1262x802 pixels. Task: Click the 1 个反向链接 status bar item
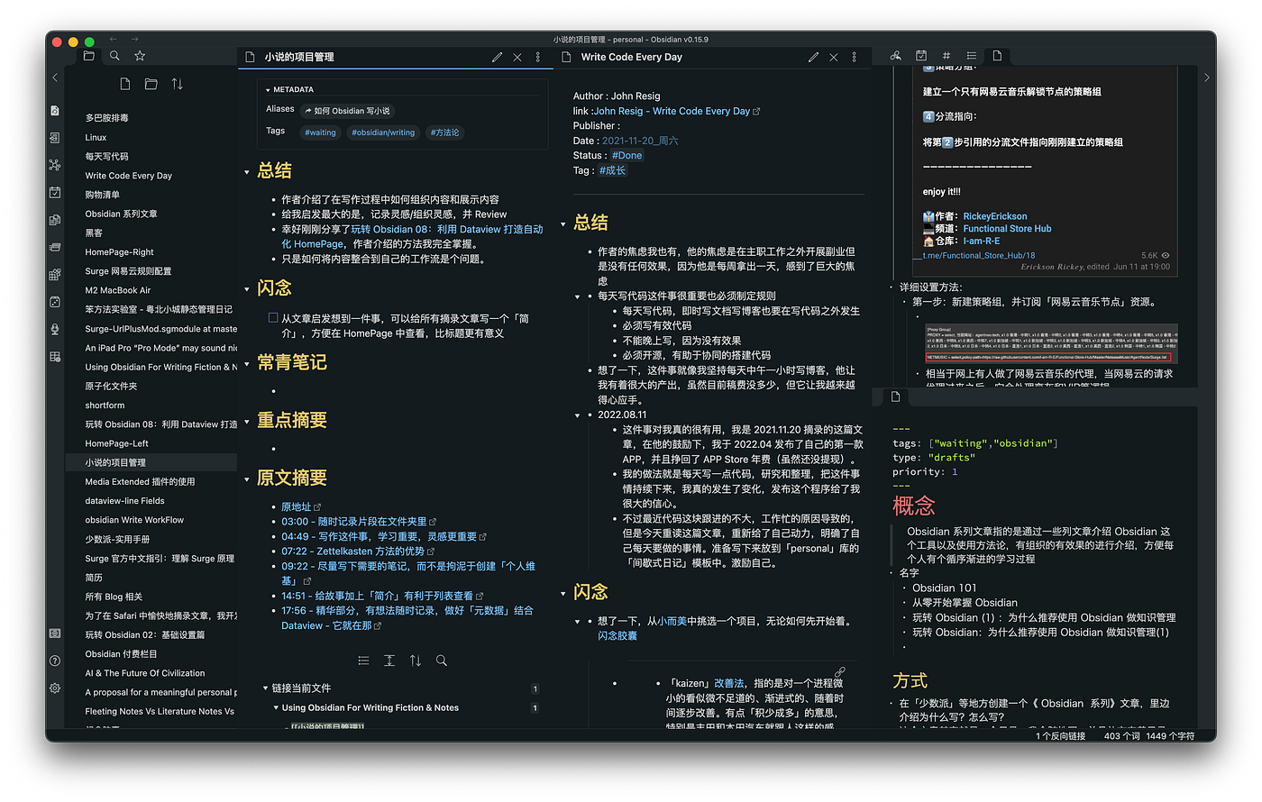[x=1060, y=736]
